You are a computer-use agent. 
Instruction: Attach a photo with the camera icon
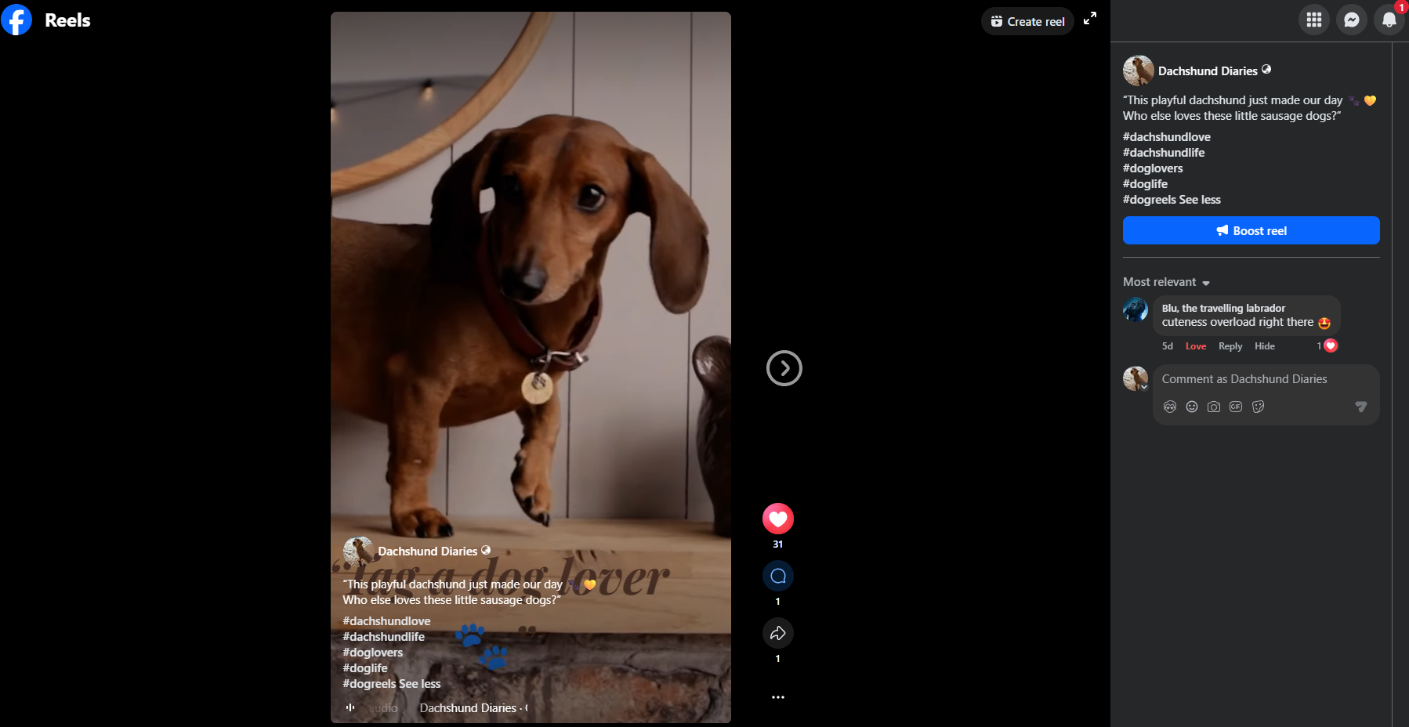click(1214, 407)
